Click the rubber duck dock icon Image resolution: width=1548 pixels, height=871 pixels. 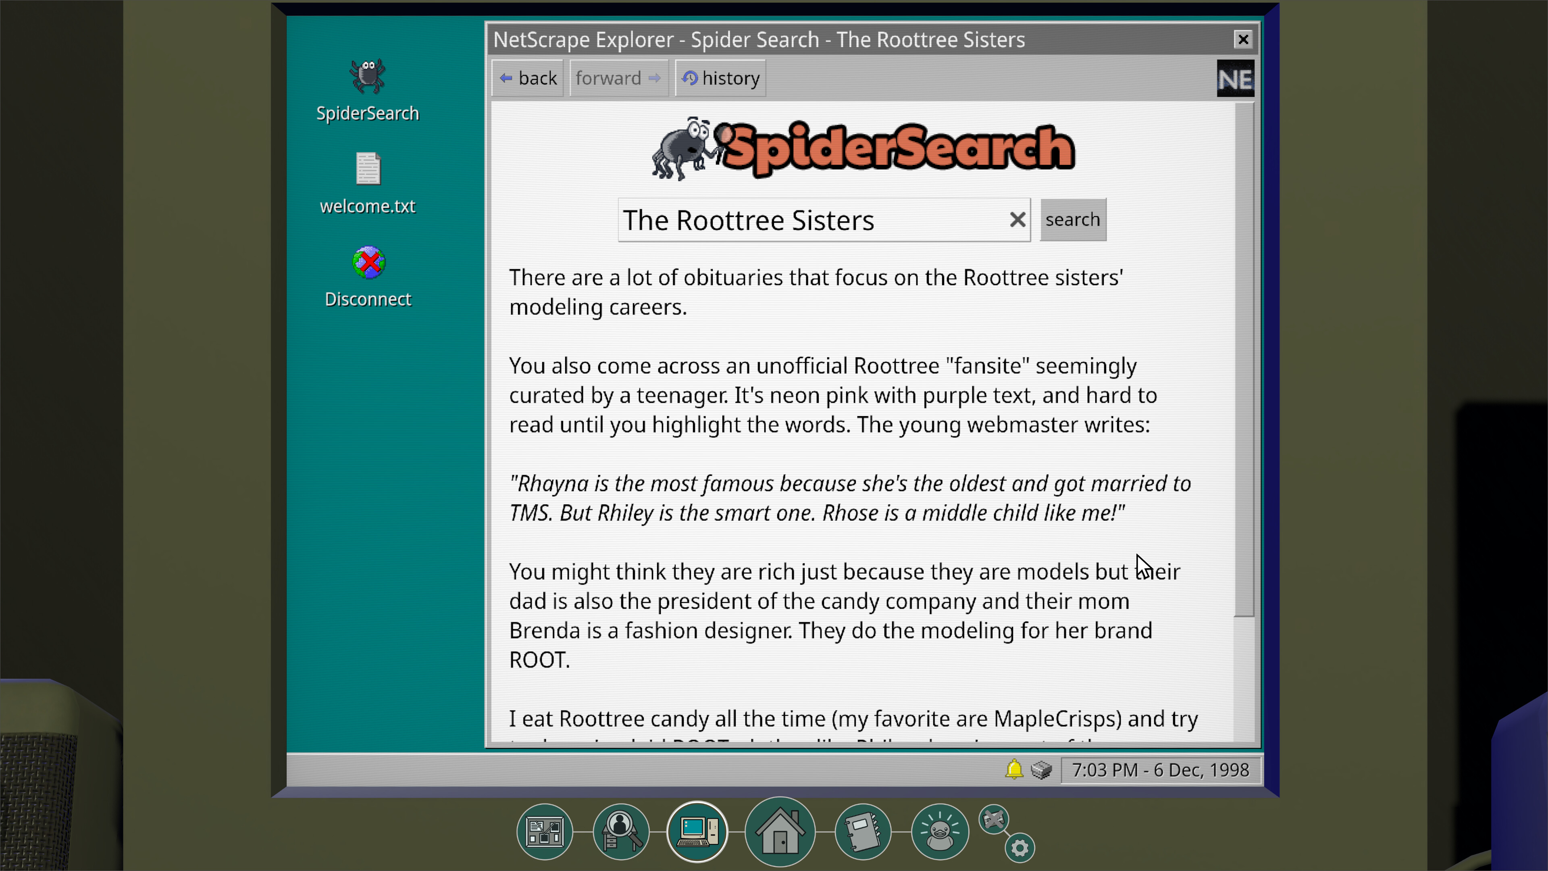pyautogui.click(x=939, y=831)
